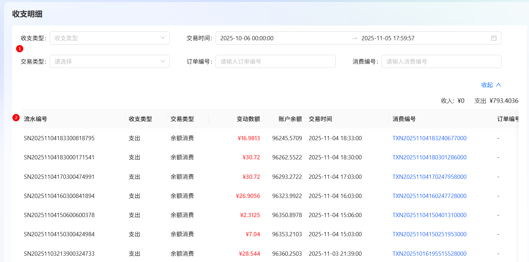Click the 收入: ¥0 total

[x=453, y=101]
